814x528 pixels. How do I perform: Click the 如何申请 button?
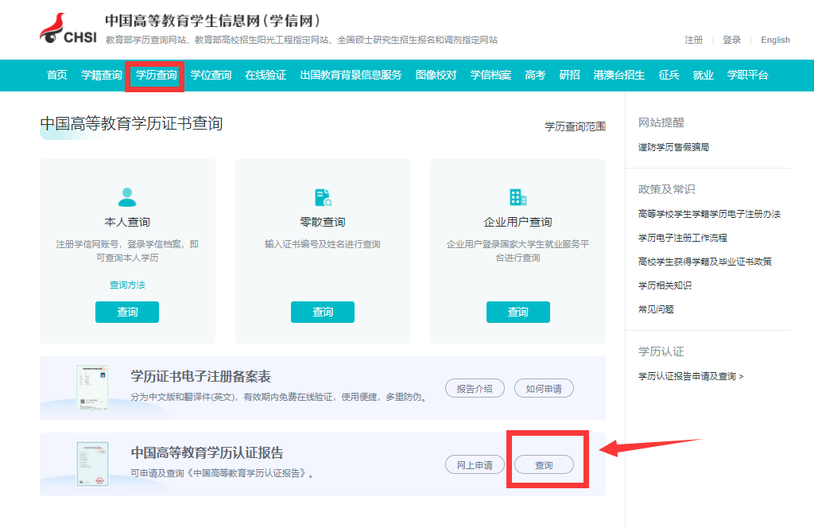[x=544, y=388]
